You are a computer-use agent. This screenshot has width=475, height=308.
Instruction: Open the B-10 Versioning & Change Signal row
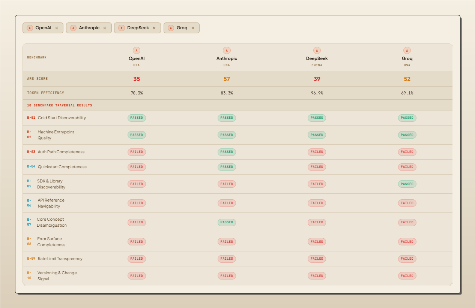pyautogui.click(x=237, y=276)
